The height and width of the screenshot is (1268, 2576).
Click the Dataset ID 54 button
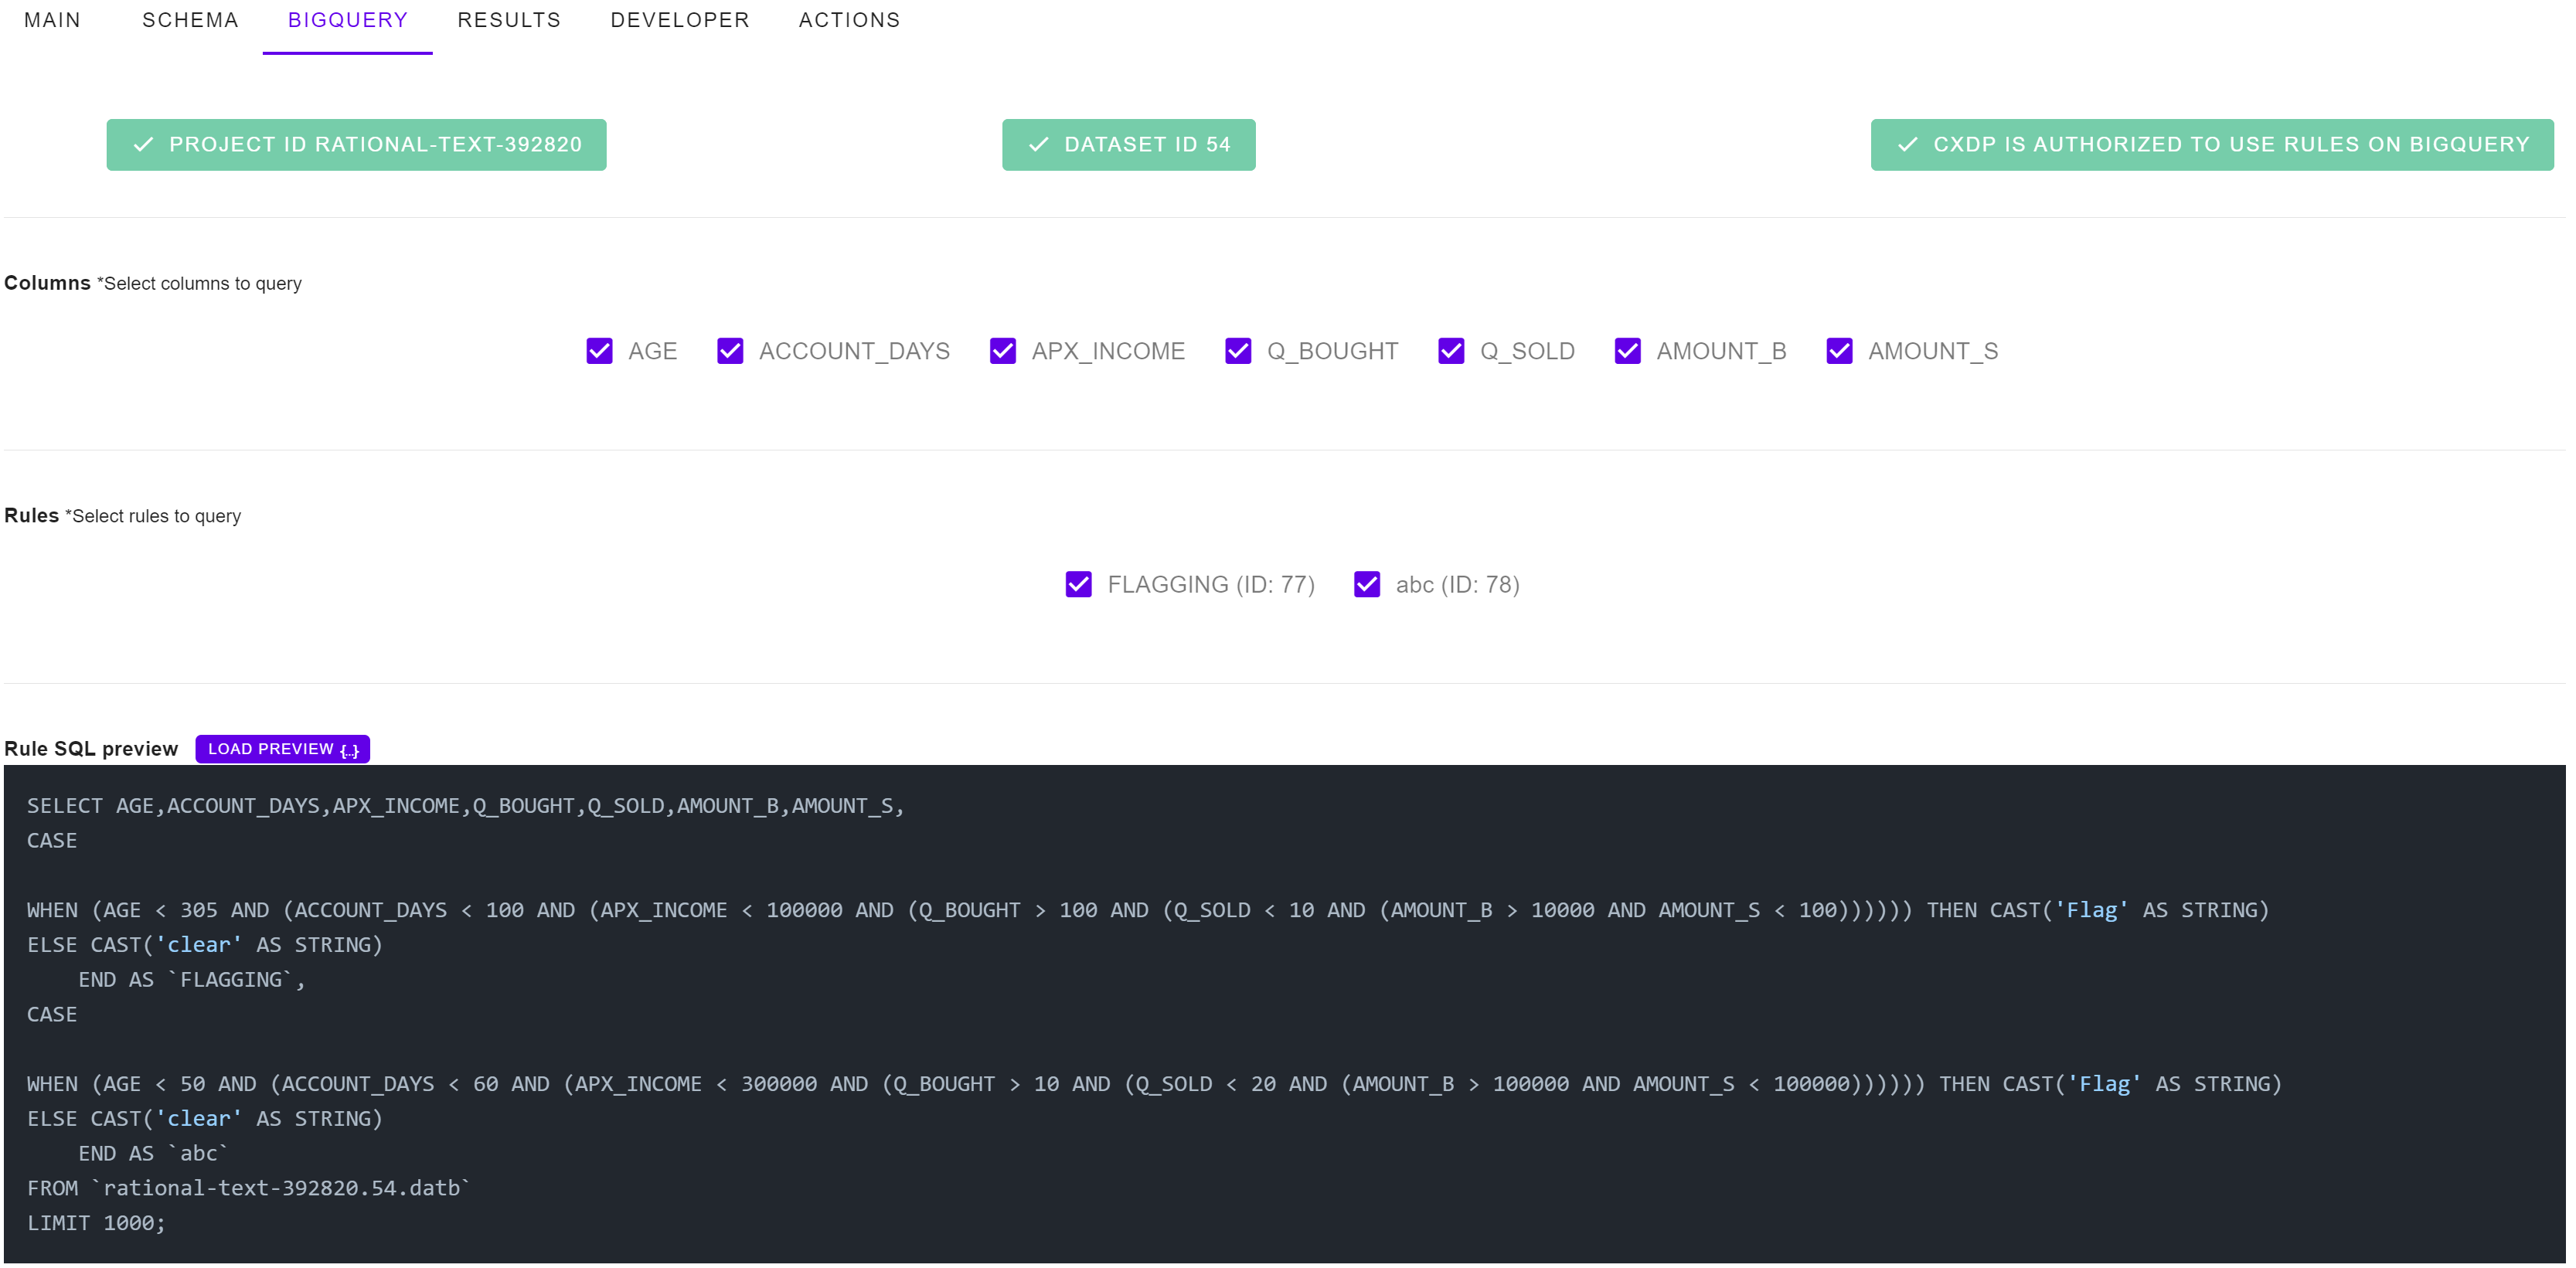(1128, 145)
